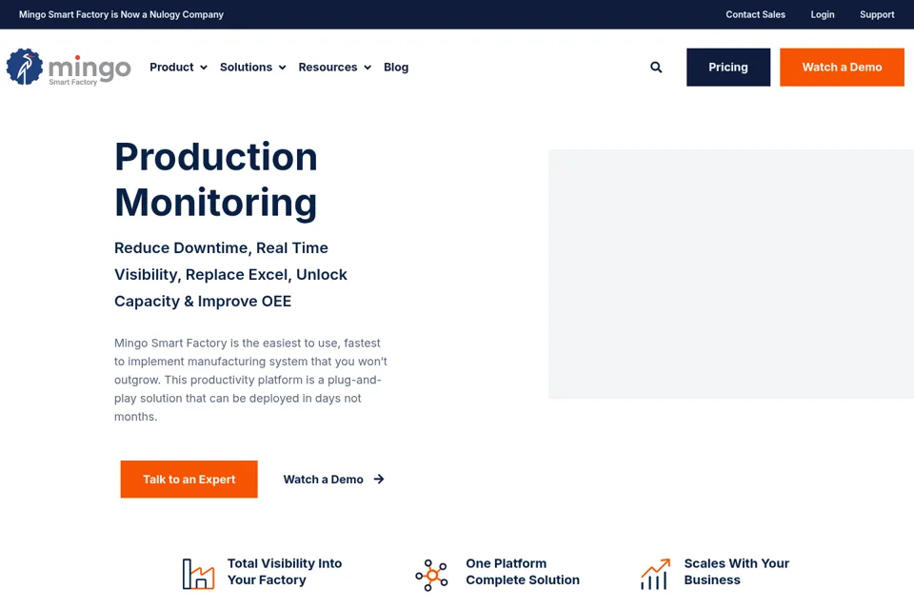Image resolution: width=914 pixels, height=609 pixels.
Task: Open the Support link
Action: [x=877, y=14]
